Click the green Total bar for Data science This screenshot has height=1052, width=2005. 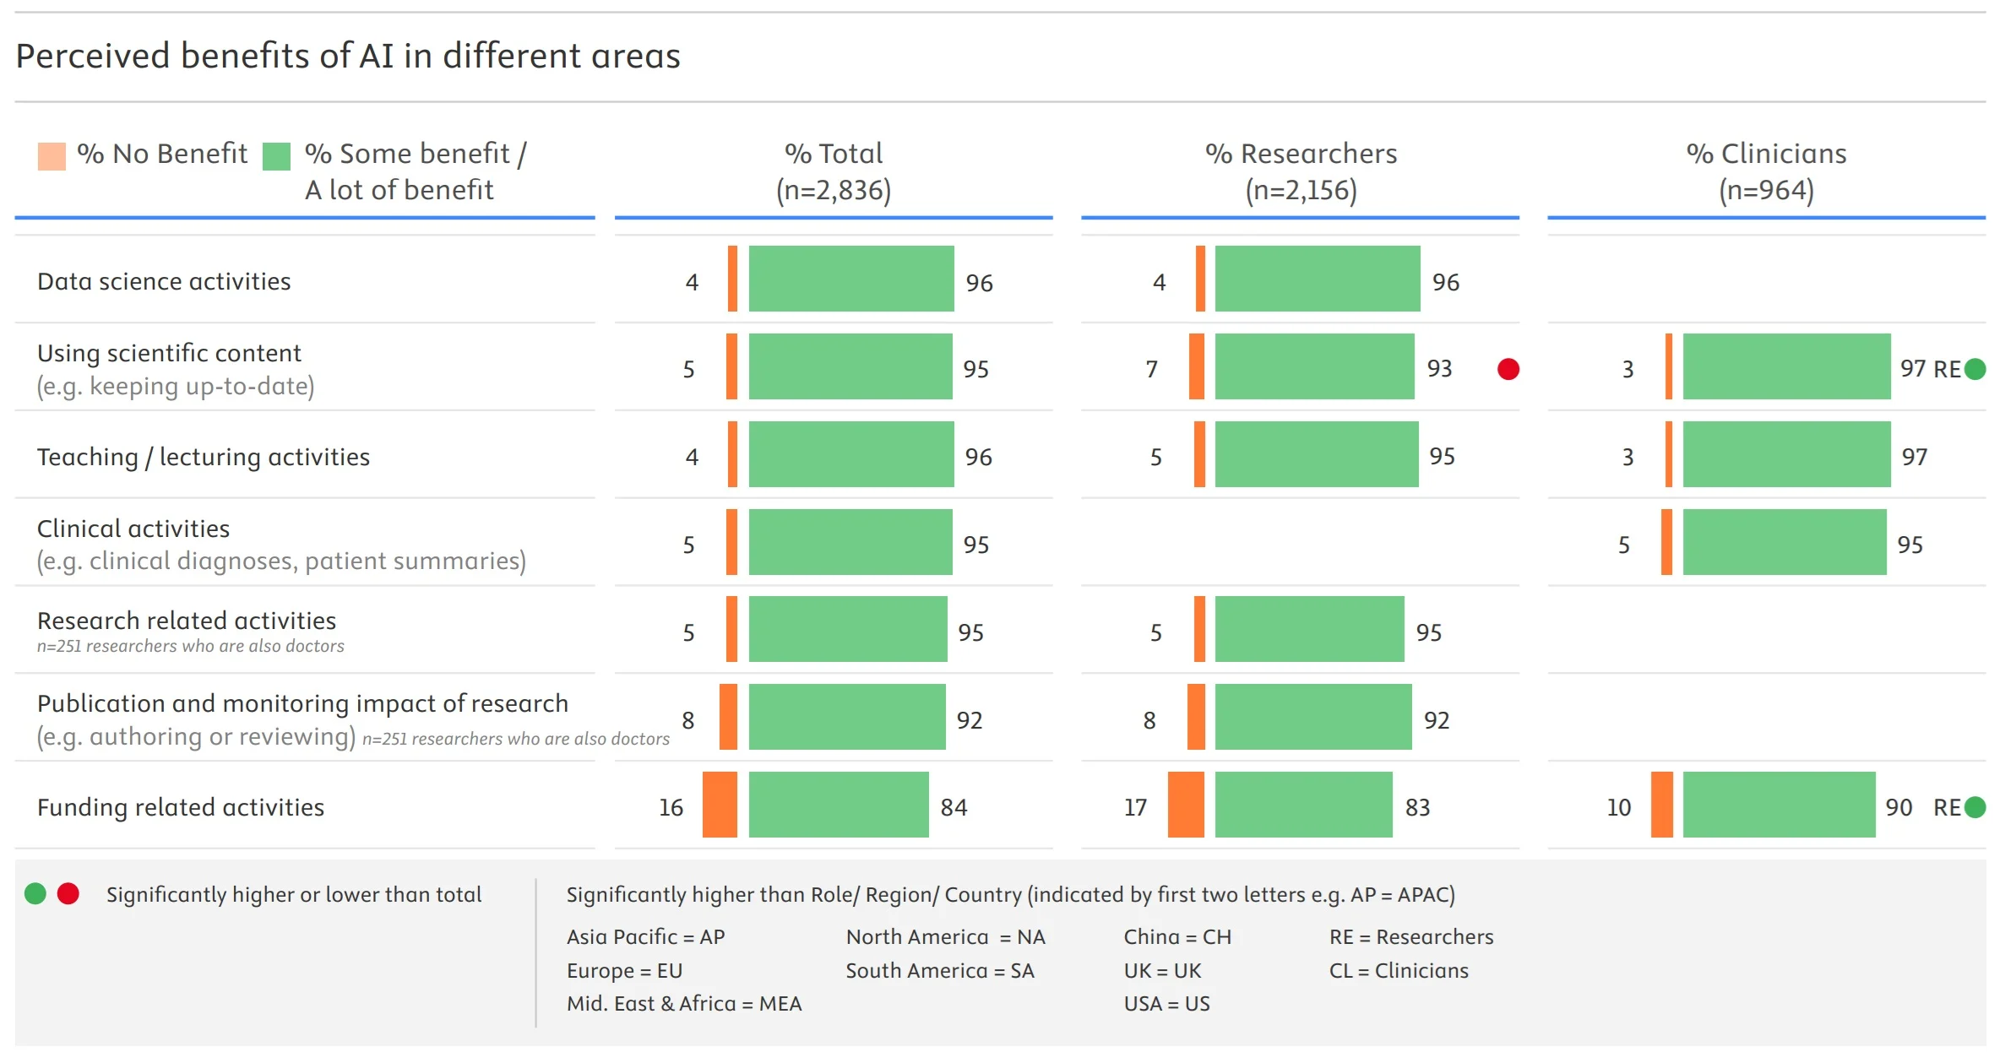851,279
